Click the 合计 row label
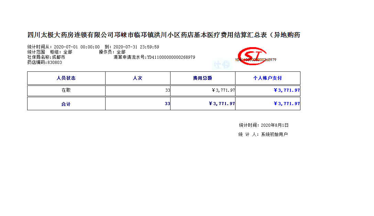 [66, 104]
